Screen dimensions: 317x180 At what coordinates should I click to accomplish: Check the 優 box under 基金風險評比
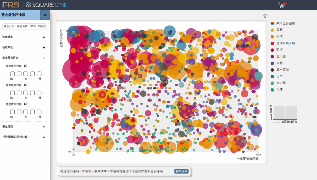[39, 74]
